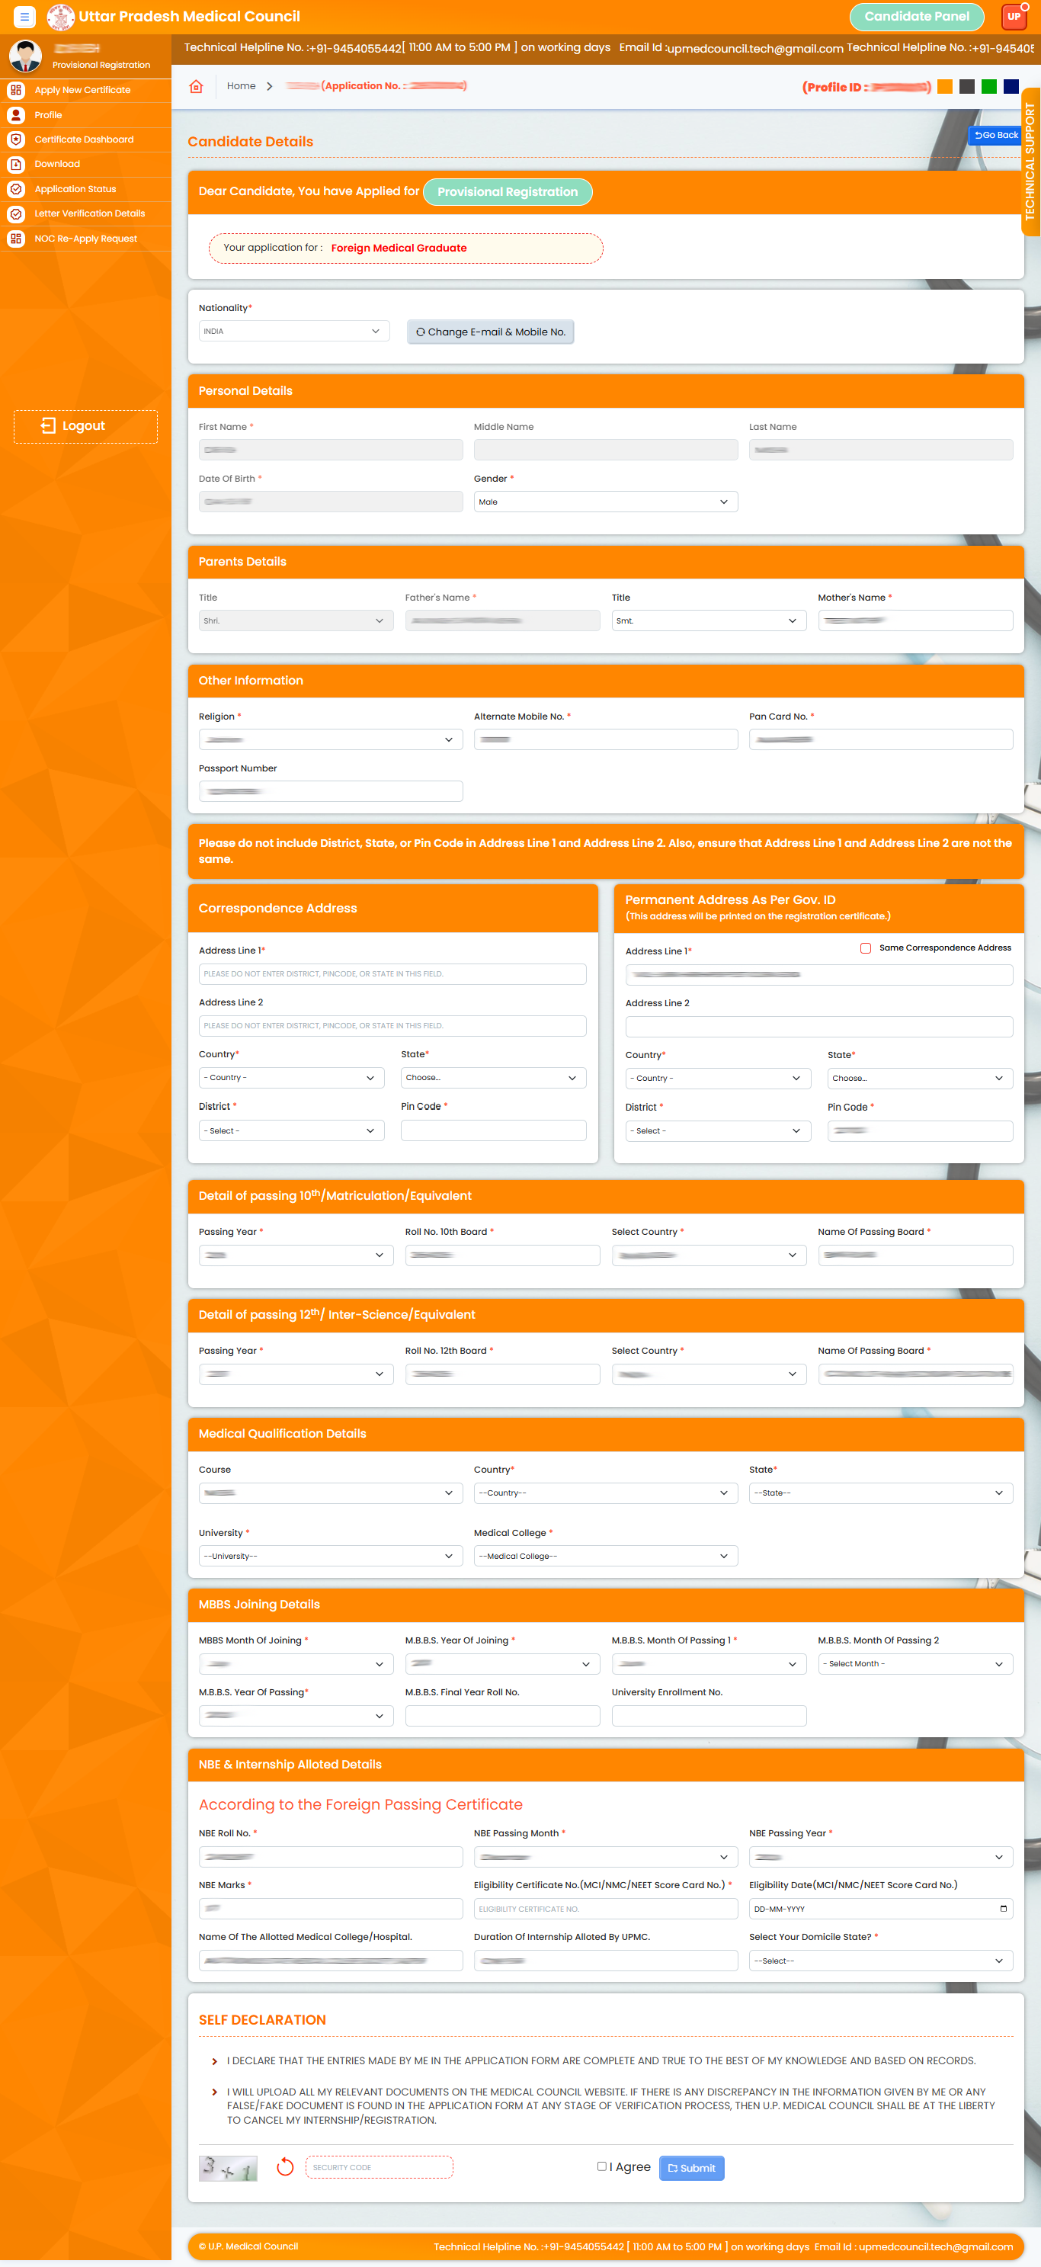Go to Application Status in sidebar
The image size is (1041, 2267).
tap(75, 189)
